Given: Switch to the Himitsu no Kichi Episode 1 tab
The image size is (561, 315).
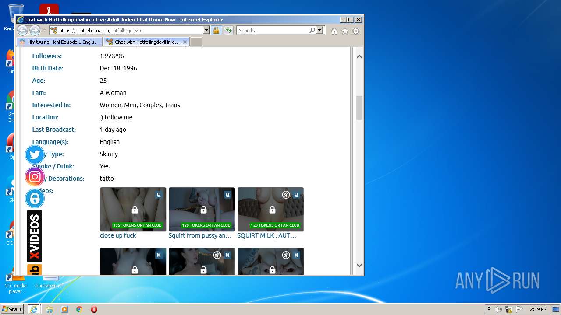Looking at the screenshot, I should 60,42.
